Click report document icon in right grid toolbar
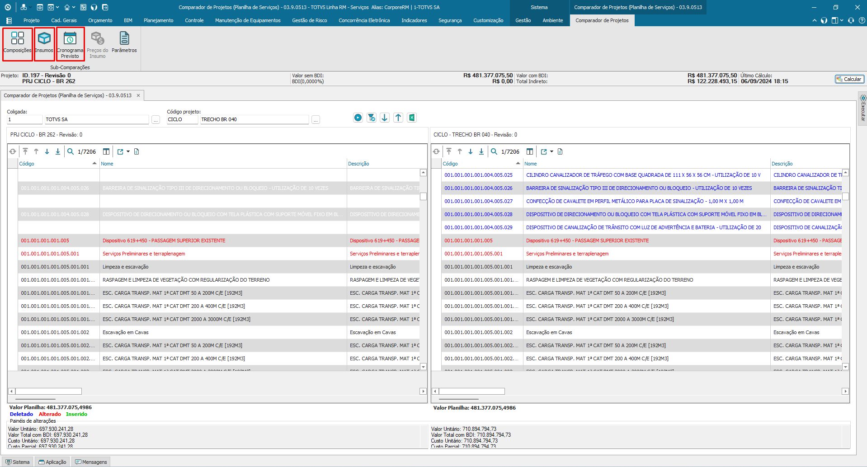 560,151
